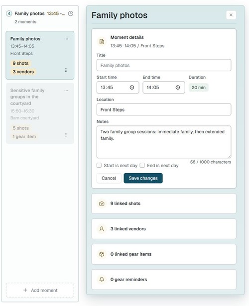
Task: Expand the 0 linked gear items section
Action: (x=164, y=254)
